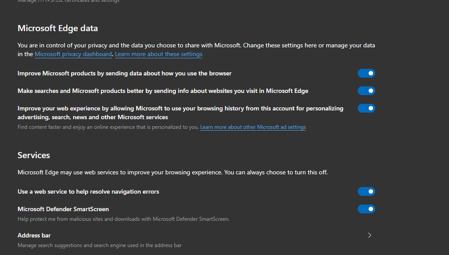This screenshot has height=255, width=449.
Task: Open Learn more about other Microsoft ad settings
Action: pyautogui.click(x=253, y=127)
